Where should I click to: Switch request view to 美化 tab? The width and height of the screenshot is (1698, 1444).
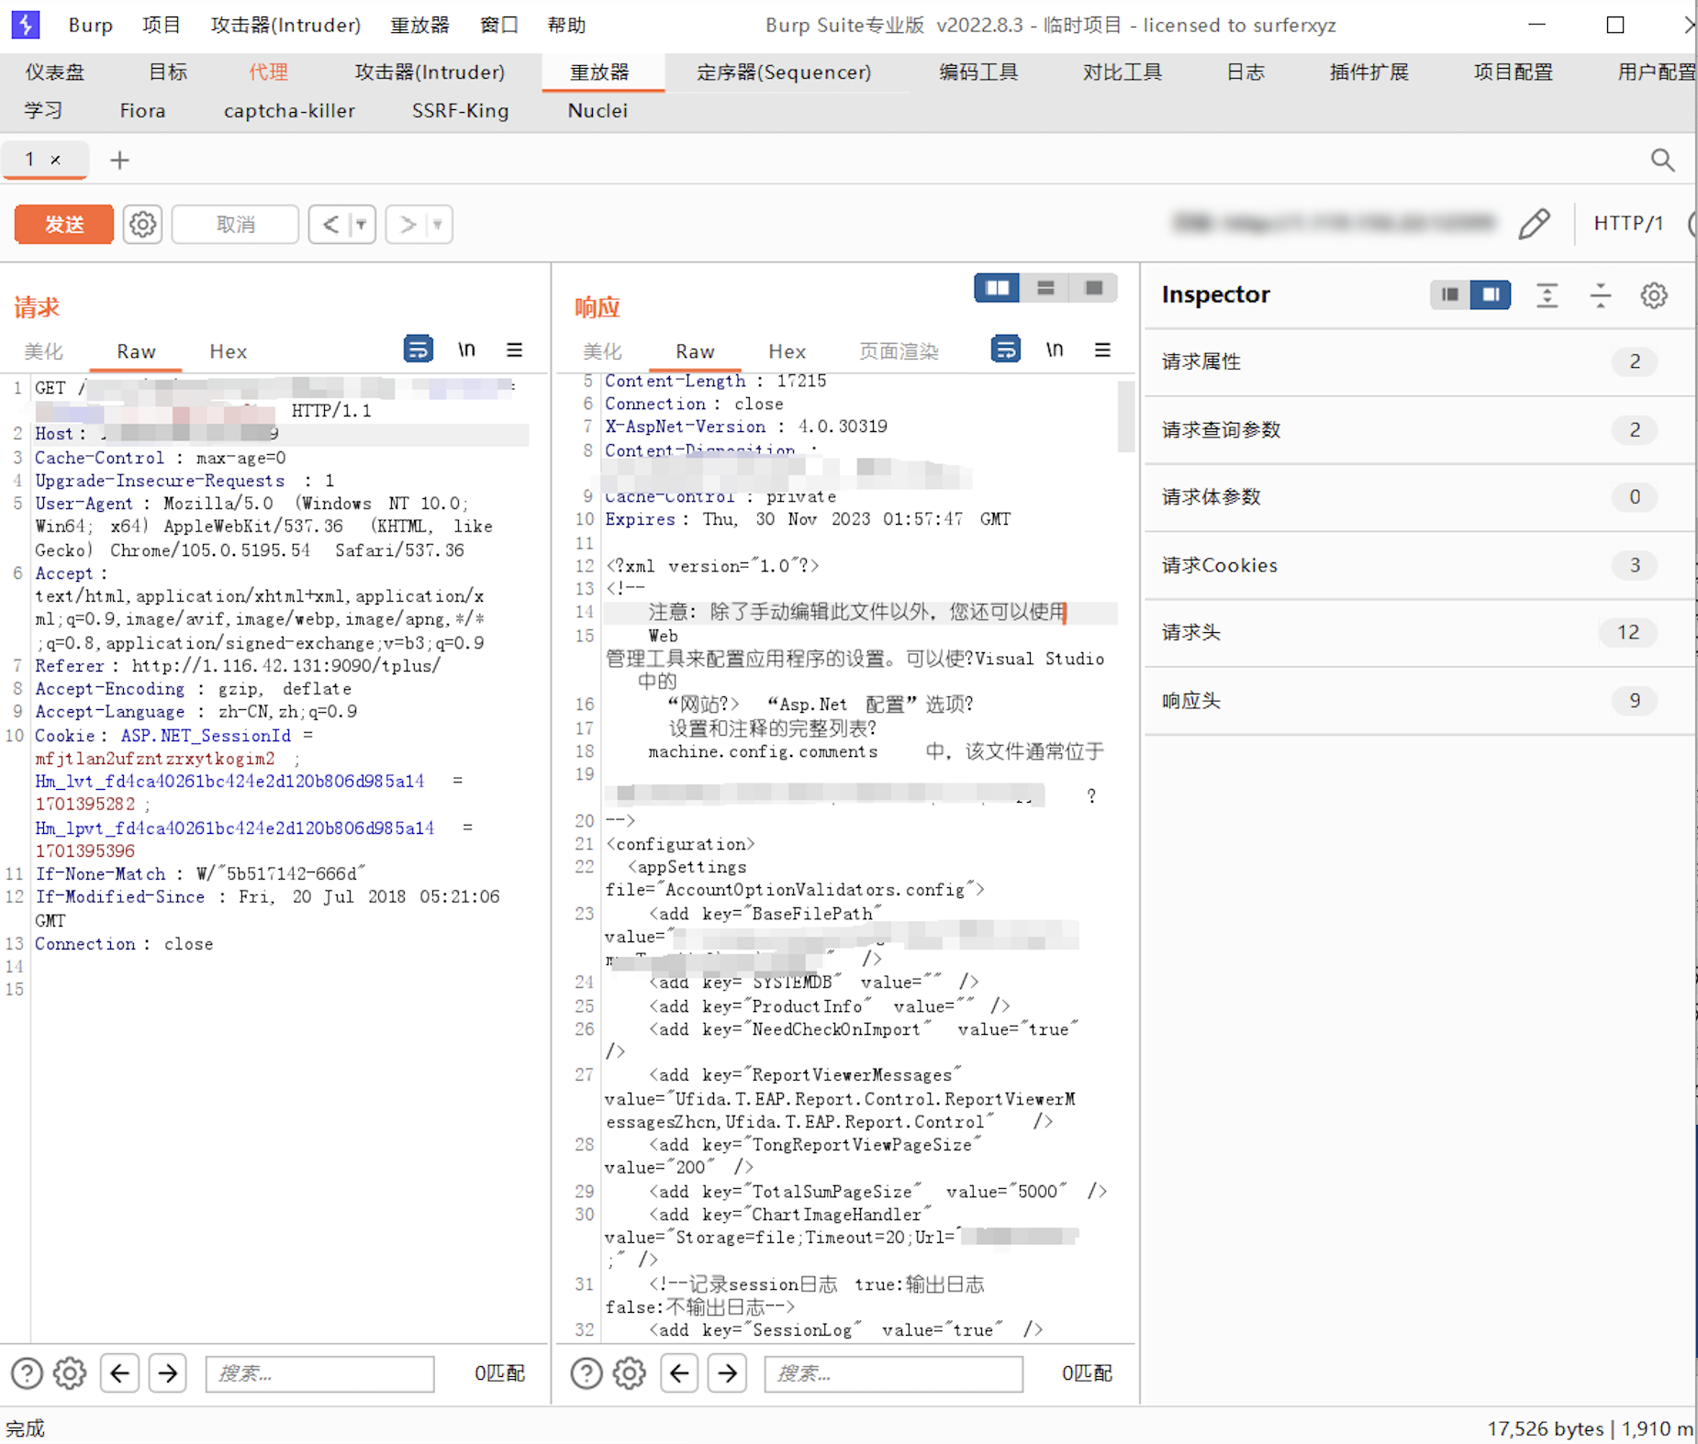click(43, 351)
